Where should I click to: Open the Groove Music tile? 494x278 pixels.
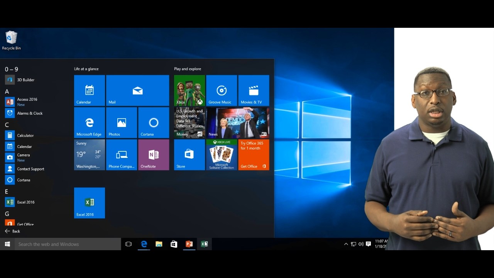point(222,90)
